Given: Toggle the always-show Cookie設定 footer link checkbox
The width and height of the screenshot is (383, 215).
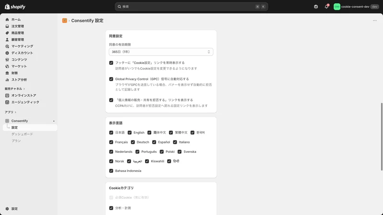Looking at the screenshot, I should coord(111,63).
